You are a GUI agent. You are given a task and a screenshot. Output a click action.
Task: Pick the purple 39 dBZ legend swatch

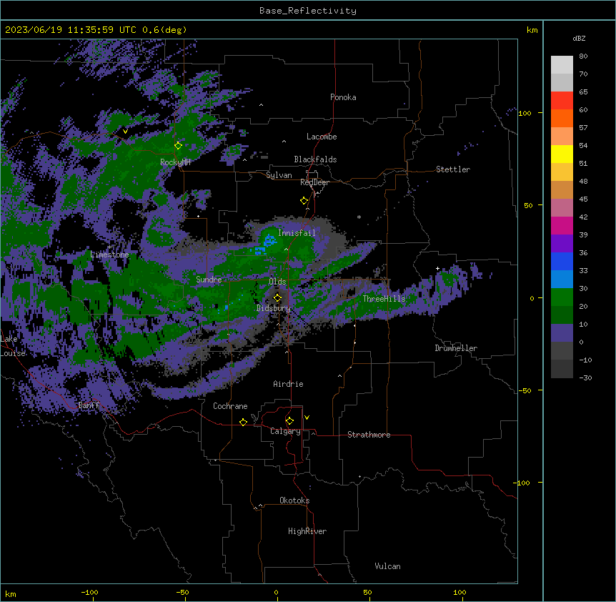[x=562, y=243]
